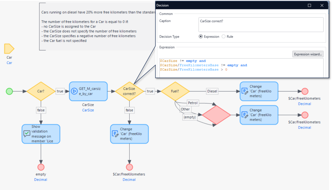Select the Expression decision type
This screenshot has width=332, height=190.
coord(200,37)
